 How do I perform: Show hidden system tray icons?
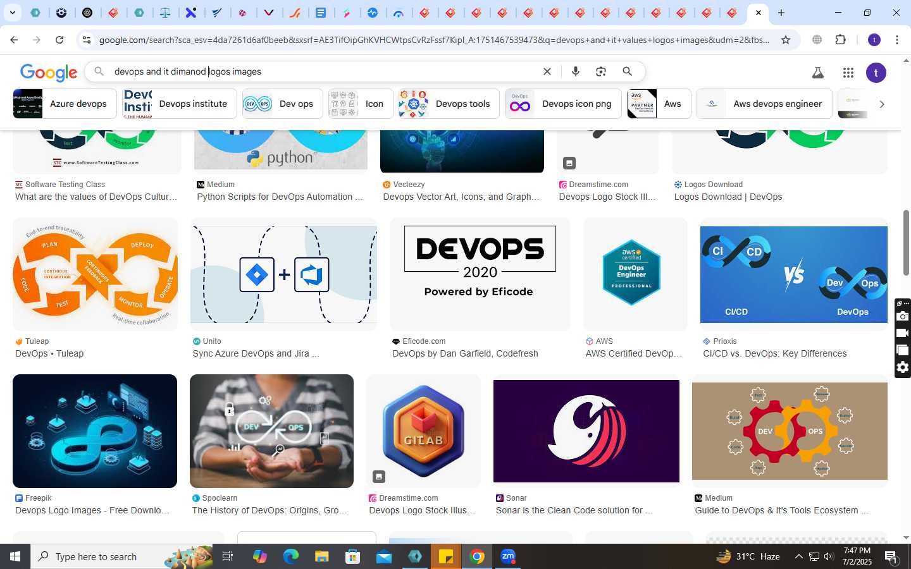pos(798,556)
